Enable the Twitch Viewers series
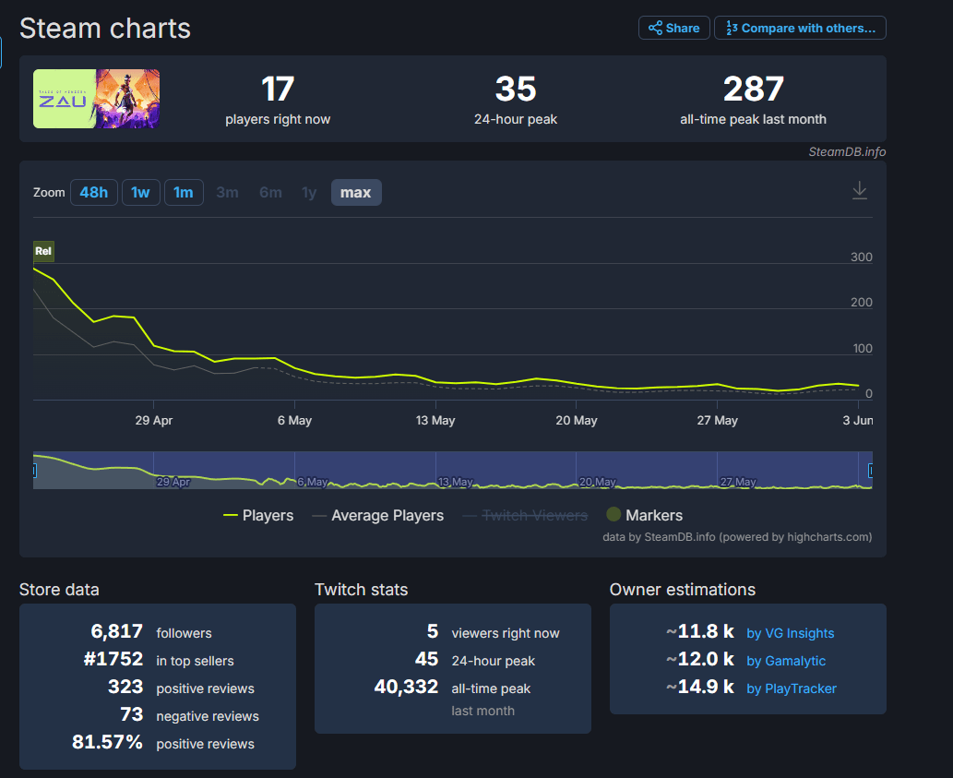The height and width of the screenshot is (778, 953). (x=524, y=516)
